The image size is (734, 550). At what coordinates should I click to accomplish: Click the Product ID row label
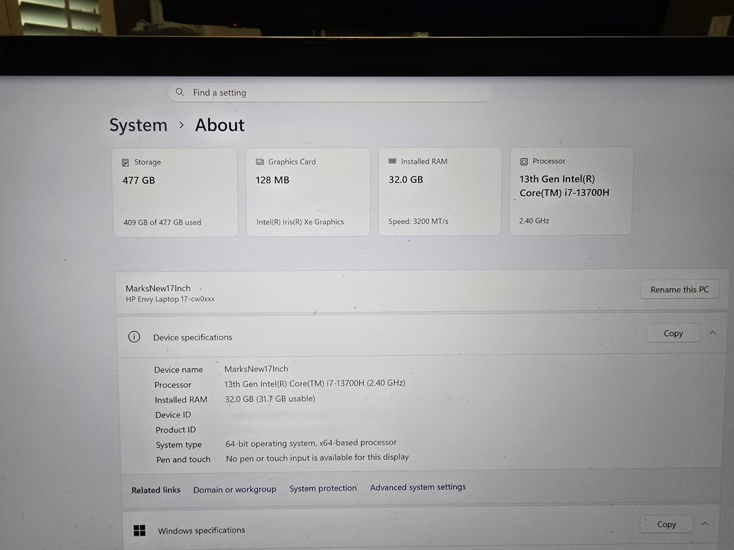[x=176, y=430]
